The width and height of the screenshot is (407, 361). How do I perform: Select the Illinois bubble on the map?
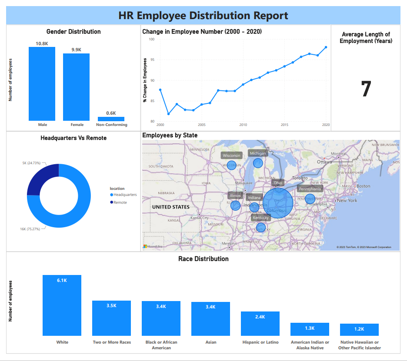235,205
